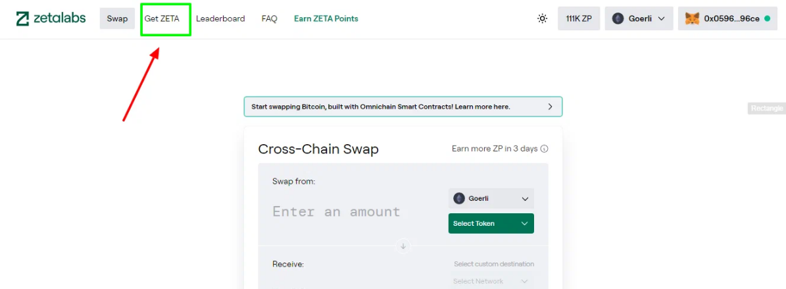Viewport: 786px width, 289px height.
Task: Click the green wallet connection status dot
Action: [x=768, y=18]
